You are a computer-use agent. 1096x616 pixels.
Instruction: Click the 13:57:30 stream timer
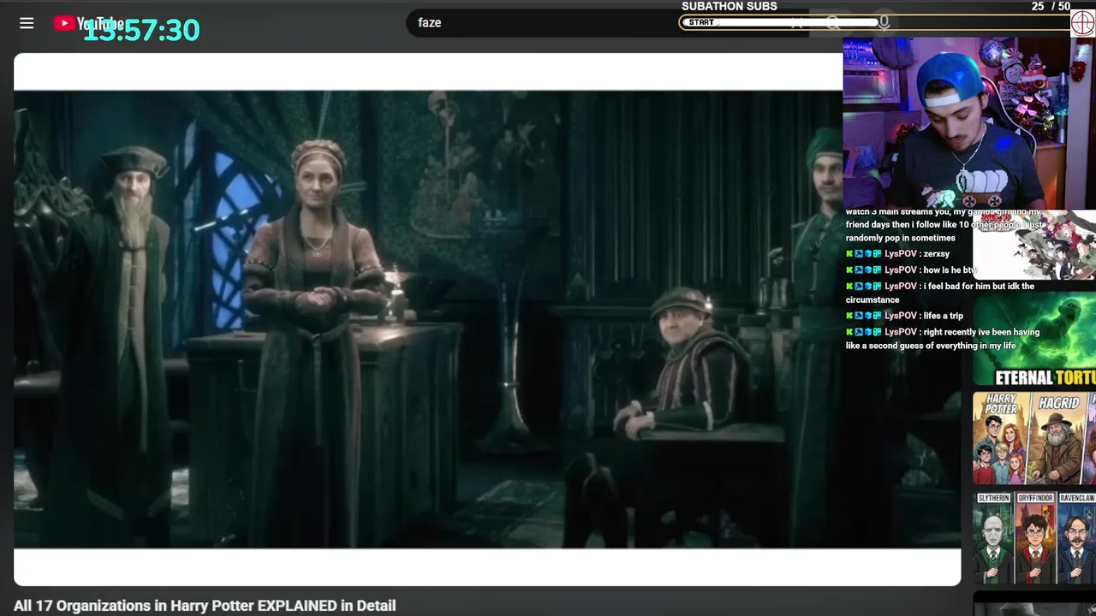pyautogui.click(x=141, y=31)
